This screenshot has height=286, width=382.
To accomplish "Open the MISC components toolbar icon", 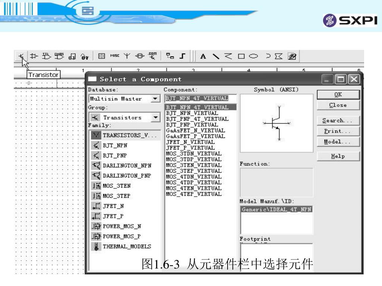I will tap(115, 56).
